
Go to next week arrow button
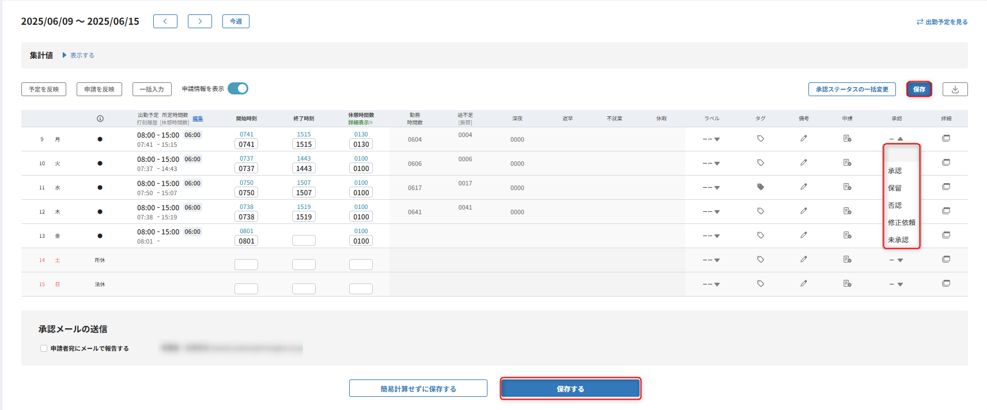(x=200, y=21)
